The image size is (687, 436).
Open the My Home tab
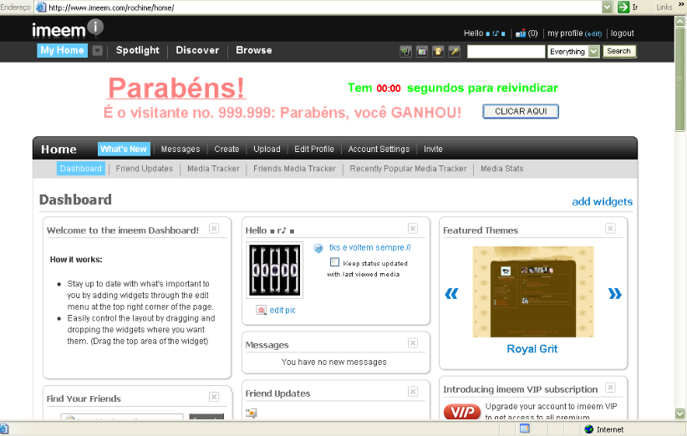coord(62,50)
